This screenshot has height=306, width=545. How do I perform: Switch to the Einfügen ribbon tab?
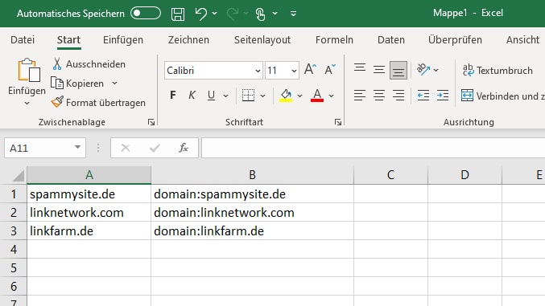point(123,40)
